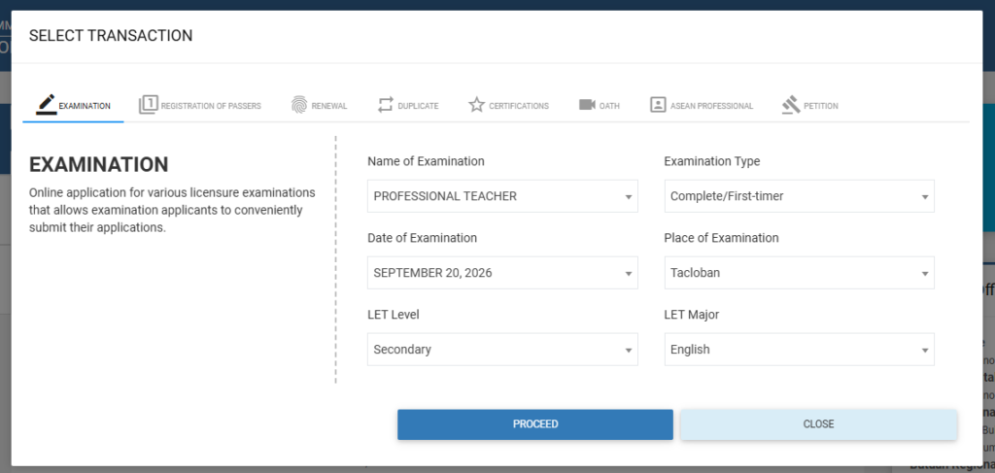Click the gavel Petition icon

(791, 105)
